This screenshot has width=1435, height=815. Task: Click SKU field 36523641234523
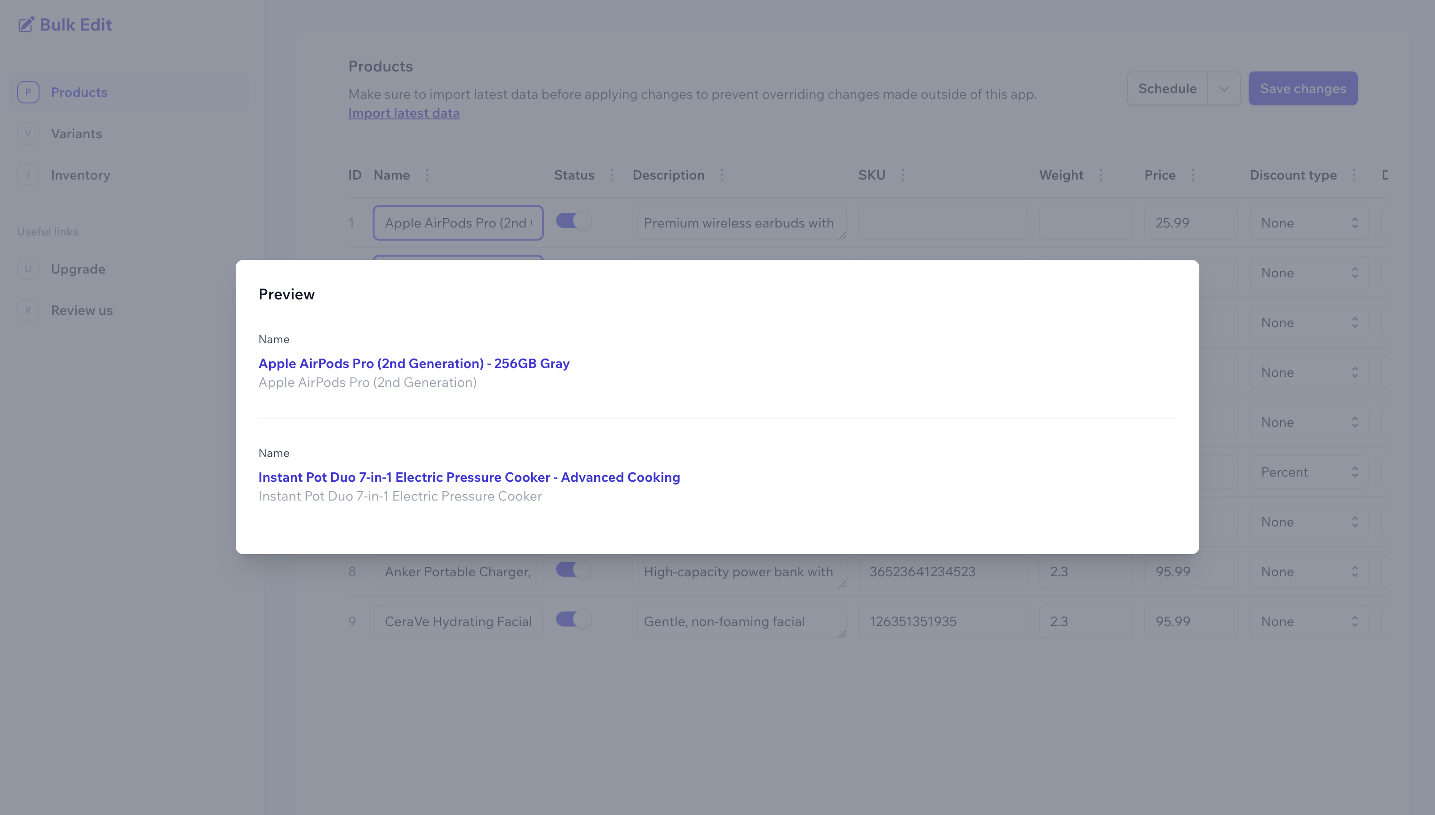click(x=942, y=572)
